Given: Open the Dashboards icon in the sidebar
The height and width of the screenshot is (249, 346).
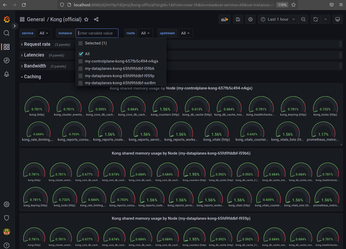Looking at the screenshot, I should (x=7, y=47).
